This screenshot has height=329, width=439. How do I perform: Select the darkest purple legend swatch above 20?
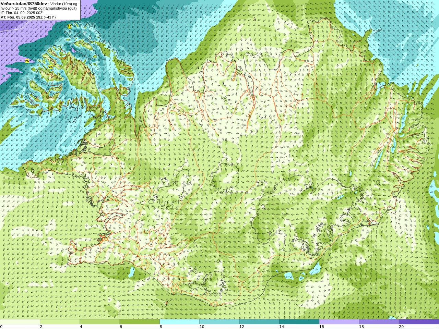point(419,322)
